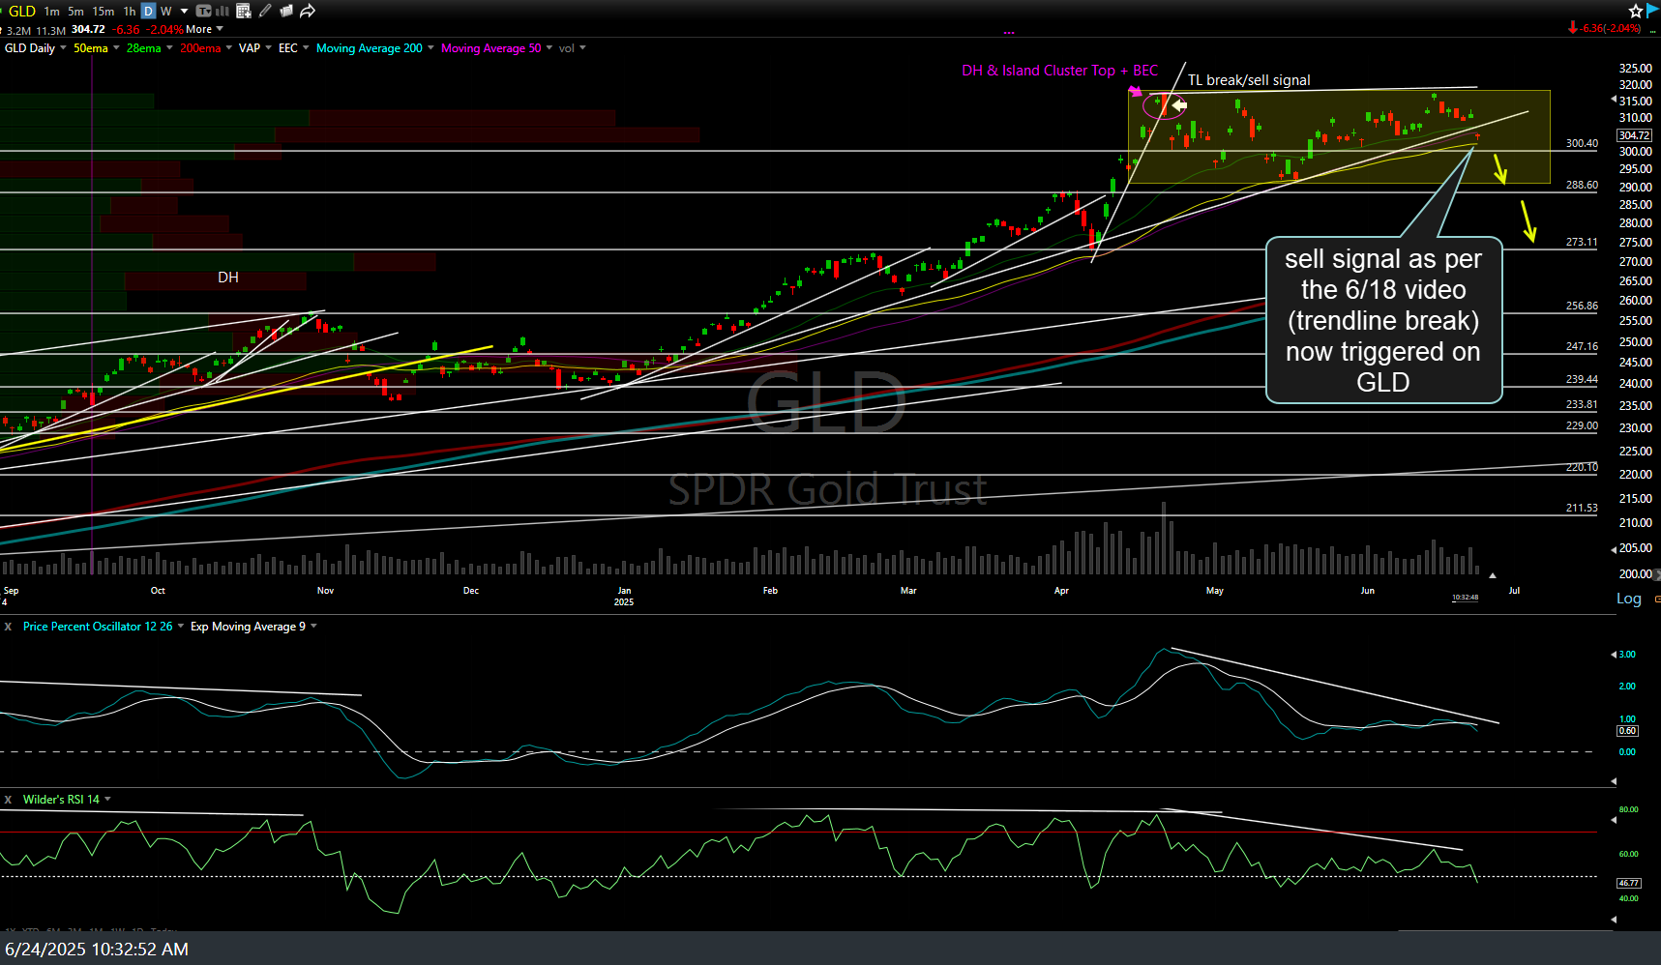Switch to Weekly timeframe
This screenshot has height=965, width=1661.
pos(165,12)
